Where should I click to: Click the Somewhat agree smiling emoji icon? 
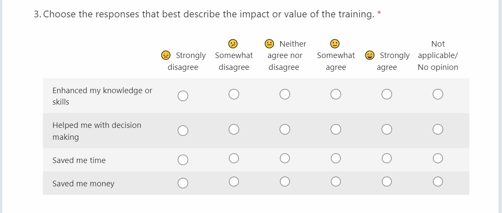coord(335,44)
